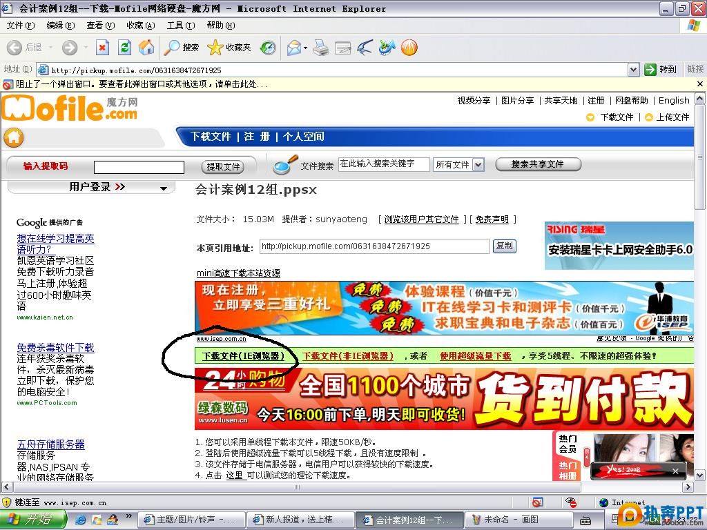Image resolution: width=707 pixels, height=530 pixels.
Task: Click the Edit page toolbar icon
Action: (343, 48)
